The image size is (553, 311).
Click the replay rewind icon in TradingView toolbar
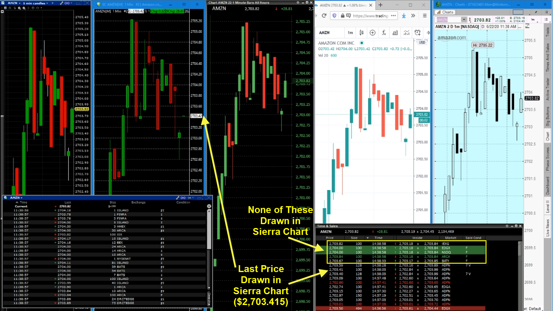429,33
